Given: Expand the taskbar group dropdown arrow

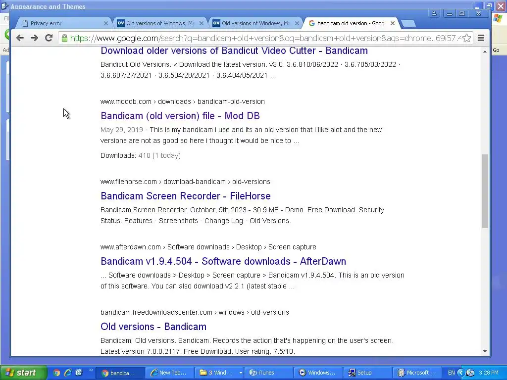Looking at the screenshot, I should pos(241,373).
